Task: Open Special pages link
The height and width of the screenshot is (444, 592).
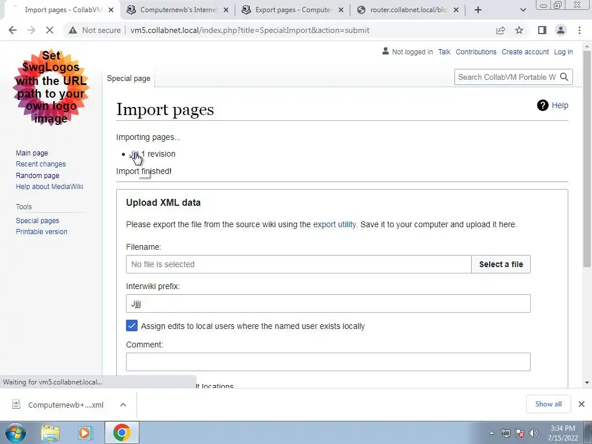Action: 38,220
